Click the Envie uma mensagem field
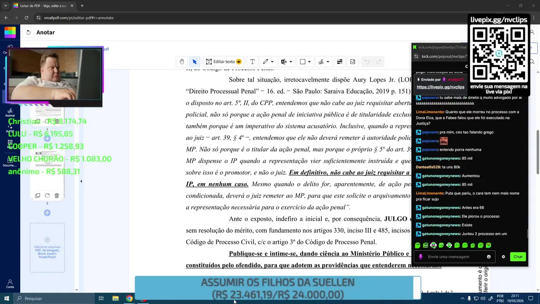 point(455,257)
